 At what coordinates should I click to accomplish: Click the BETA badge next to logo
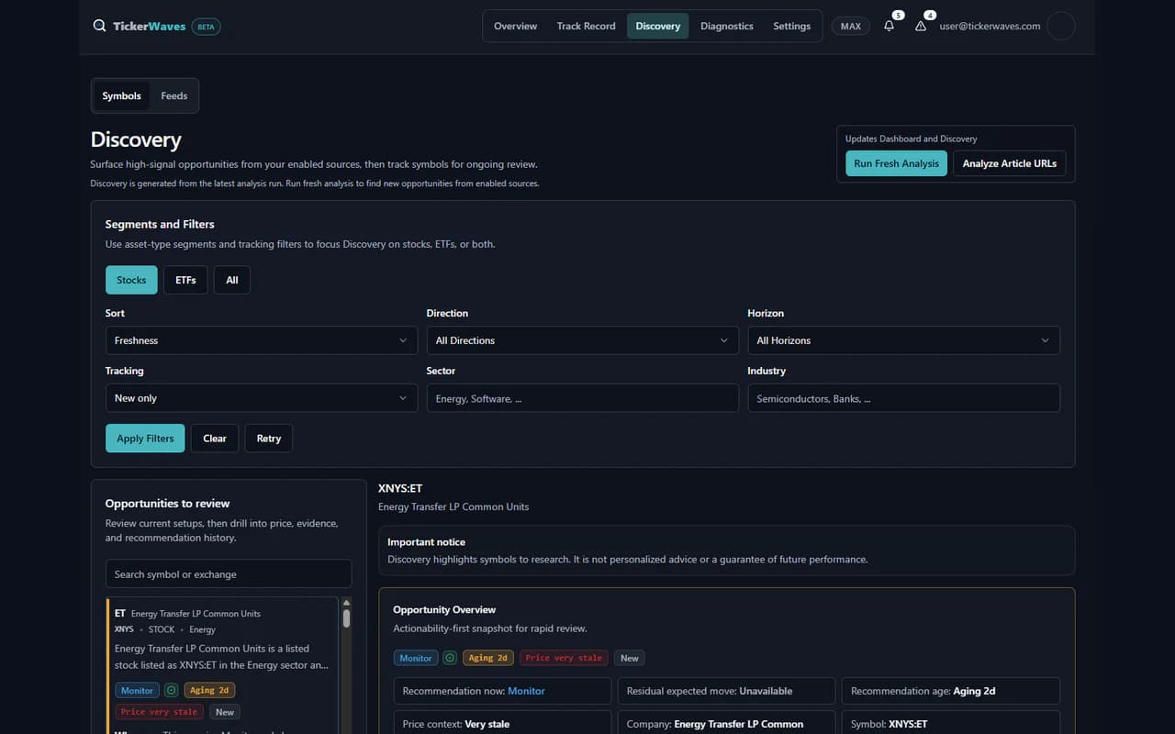[206, 27]
